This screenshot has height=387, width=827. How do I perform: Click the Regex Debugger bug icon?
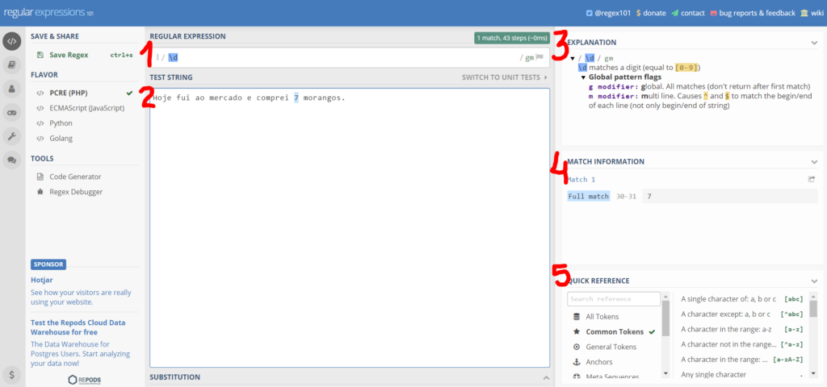click(40, 192)
